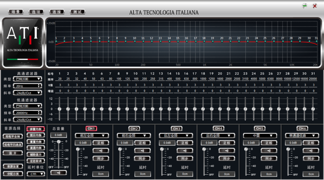Screen dimensions: 324x180
Task: Click the CH3 volume fader knob
Action: [x=162, y=149]
